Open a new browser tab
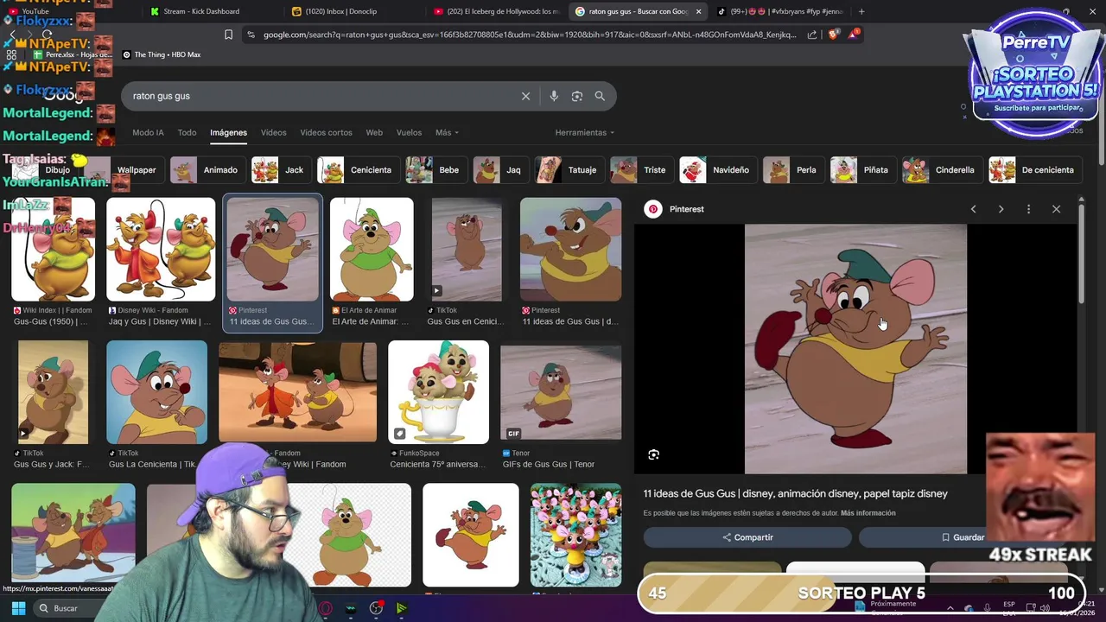 click(x=861, y=11)
